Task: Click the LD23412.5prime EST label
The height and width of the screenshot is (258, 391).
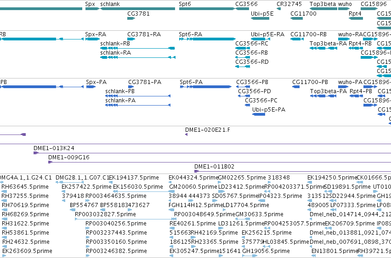Action: click(241, 187)
